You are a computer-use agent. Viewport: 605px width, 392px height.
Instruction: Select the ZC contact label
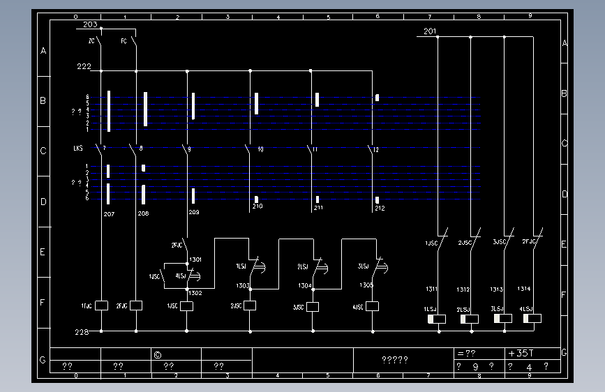pyautogui.click(x=91, y=41)
